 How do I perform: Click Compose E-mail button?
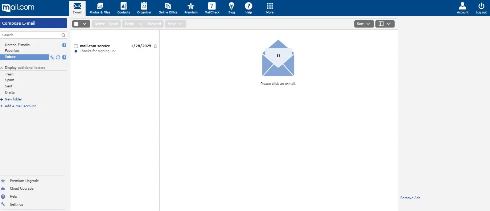point(33,23)
